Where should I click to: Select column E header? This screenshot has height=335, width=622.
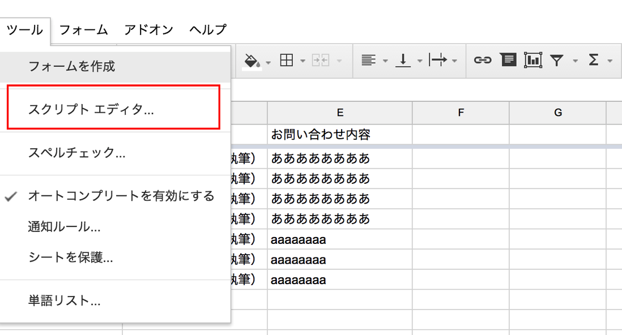(340, 113)
